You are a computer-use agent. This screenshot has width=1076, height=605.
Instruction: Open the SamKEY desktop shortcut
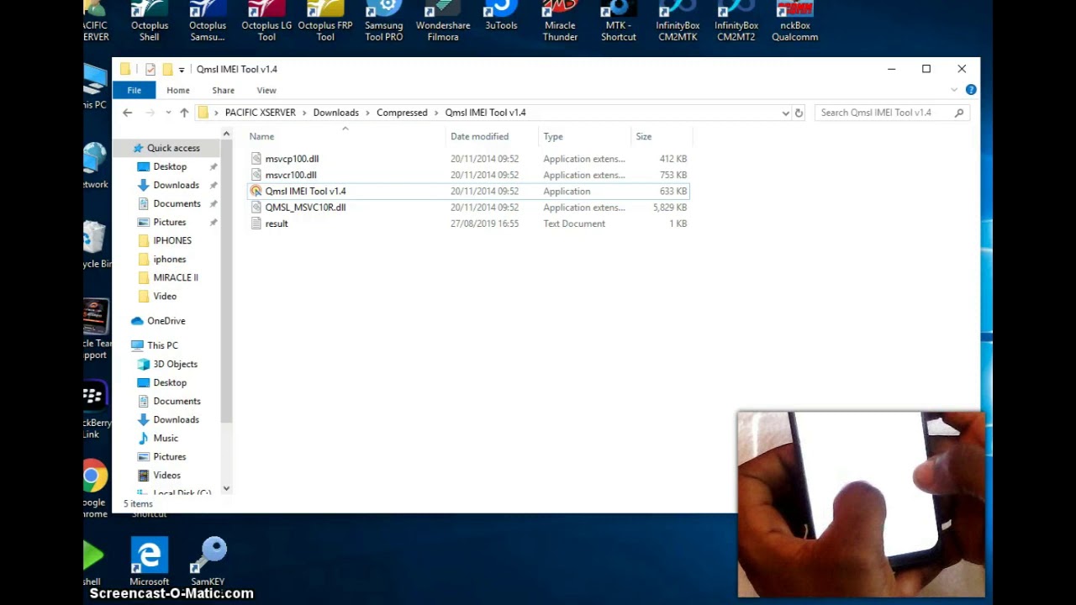tap(208, 562)
